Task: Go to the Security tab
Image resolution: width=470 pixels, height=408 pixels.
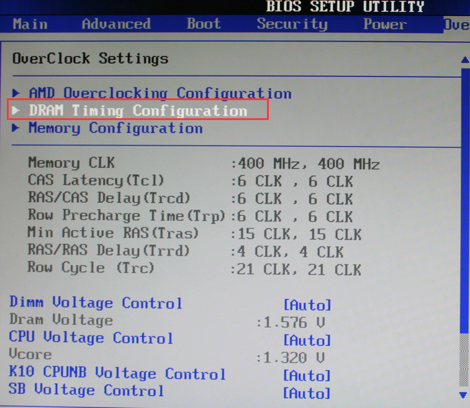Action: click(292, 24)
